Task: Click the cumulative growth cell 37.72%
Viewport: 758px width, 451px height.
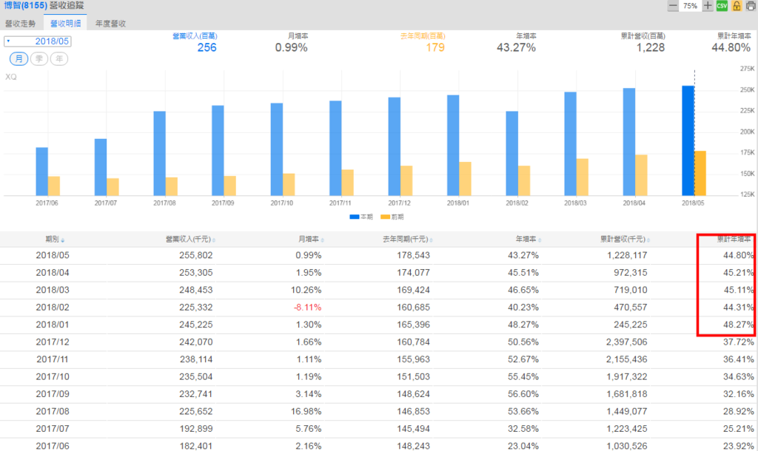Action: pos(738,342)
